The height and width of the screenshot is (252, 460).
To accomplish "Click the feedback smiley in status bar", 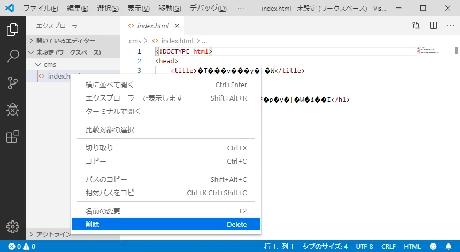I will click(433, 247).
